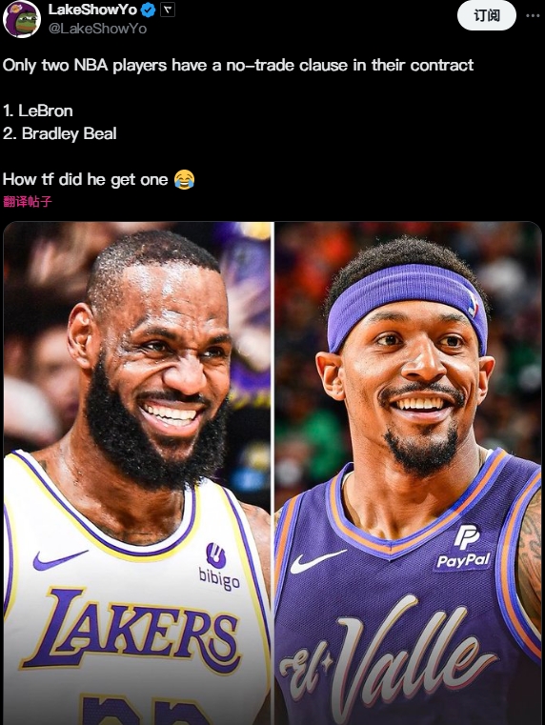Screen dimensions: 545x725
Task: Click the Nike swoosh on the Lakers jersey
Action: pos(60,559)
